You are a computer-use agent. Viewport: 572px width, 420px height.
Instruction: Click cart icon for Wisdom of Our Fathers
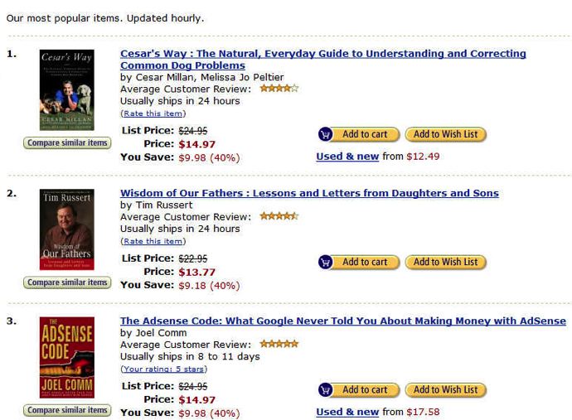coord(326,262)
